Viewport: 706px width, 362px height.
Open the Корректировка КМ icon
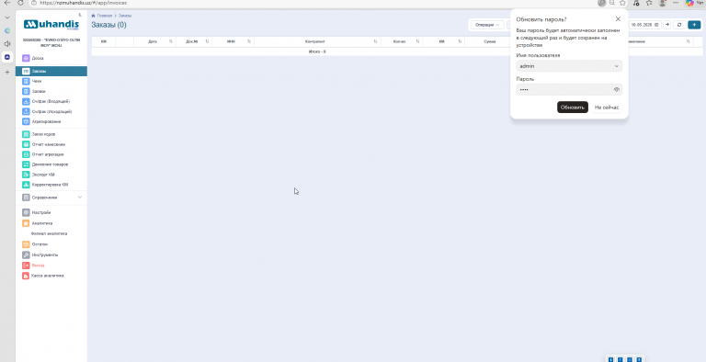tap(26, 185)
